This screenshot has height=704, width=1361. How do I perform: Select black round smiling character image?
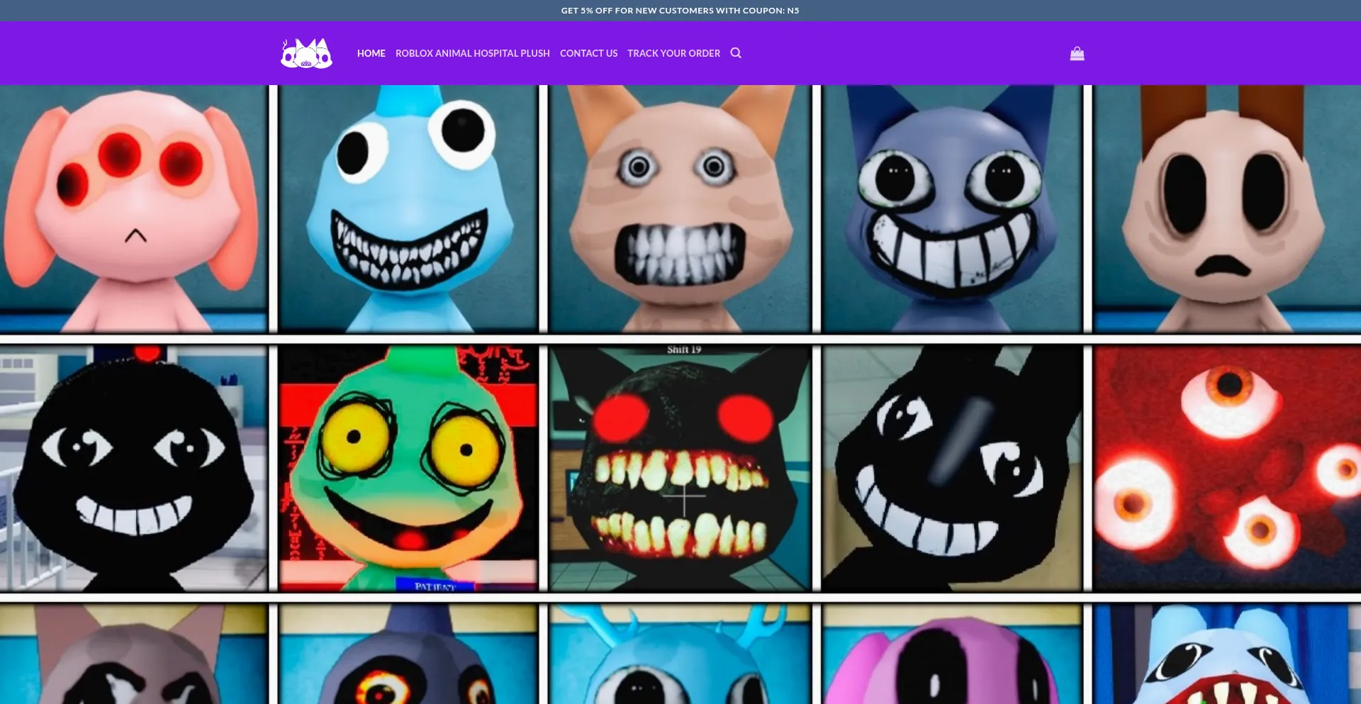[x=133, y=469]
